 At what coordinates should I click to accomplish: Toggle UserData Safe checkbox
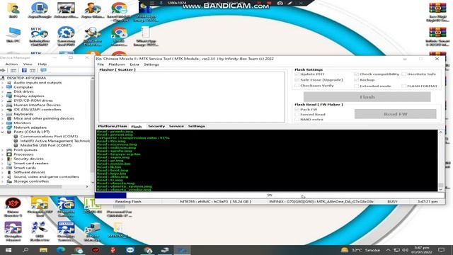pyautogui.click(x=404, y=74)
